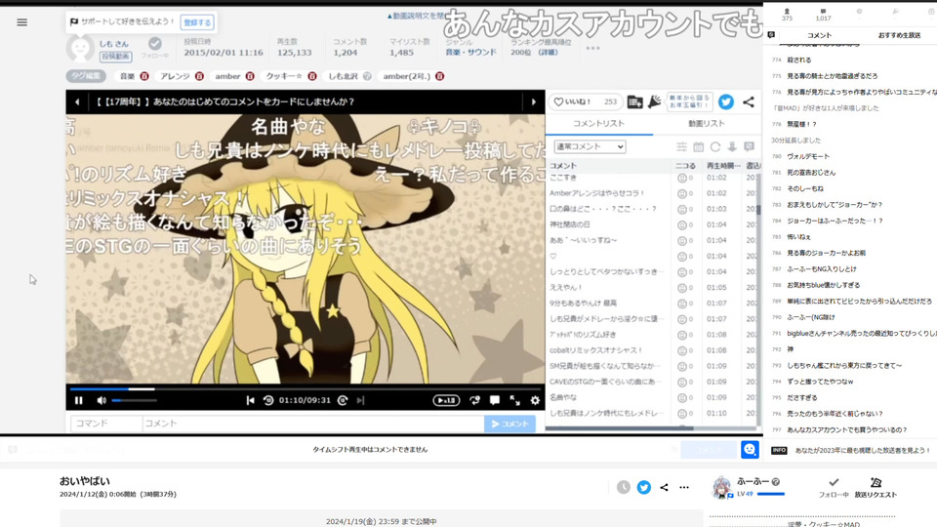Show the previous banner announcement

(x=77, y=102)
